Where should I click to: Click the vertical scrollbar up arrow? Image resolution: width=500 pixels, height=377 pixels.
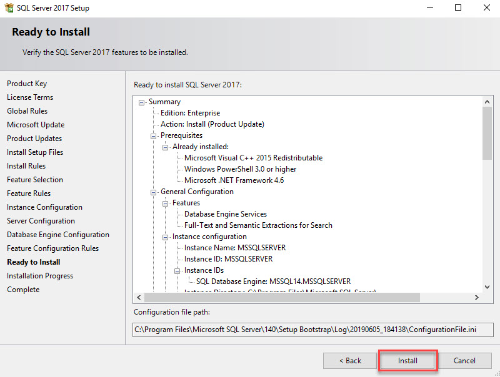(x=487, y=102)
